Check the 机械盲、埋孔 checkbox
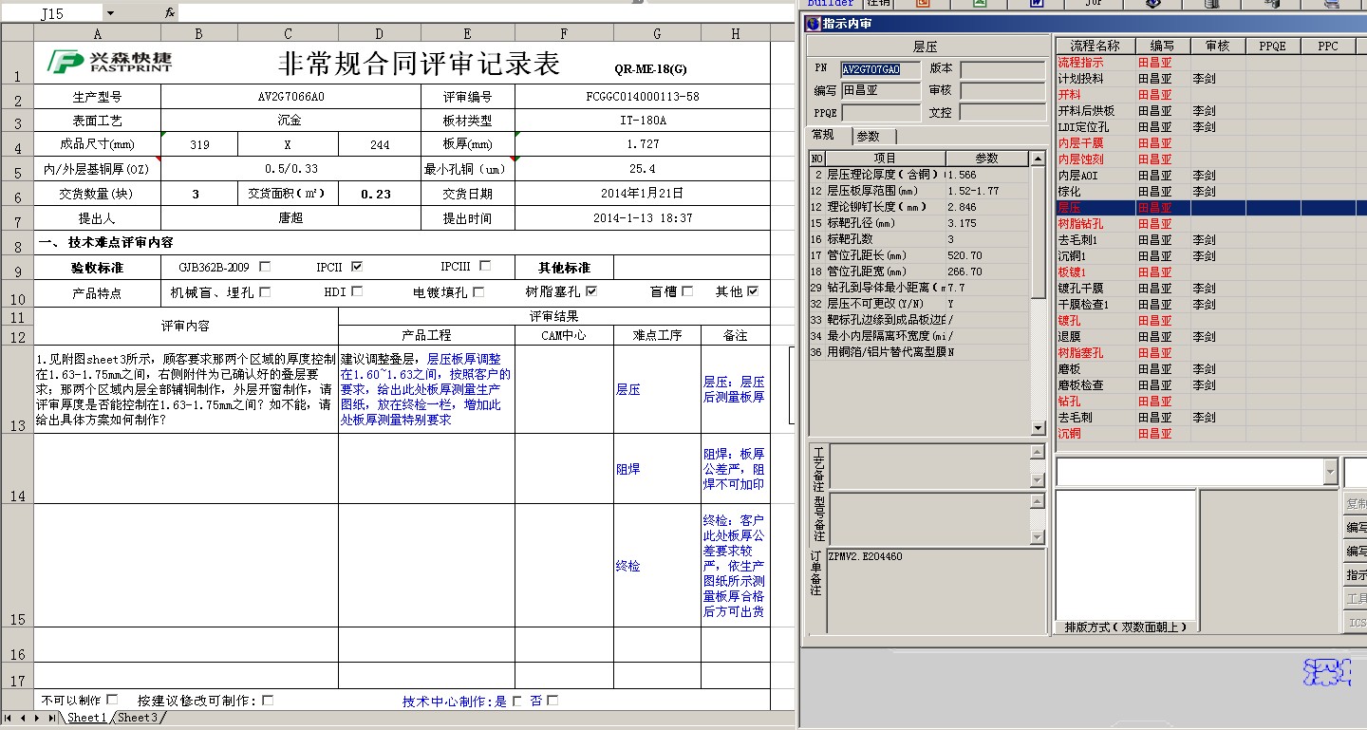The width and height of the screenshot is (1367, 730). point(265,292)
